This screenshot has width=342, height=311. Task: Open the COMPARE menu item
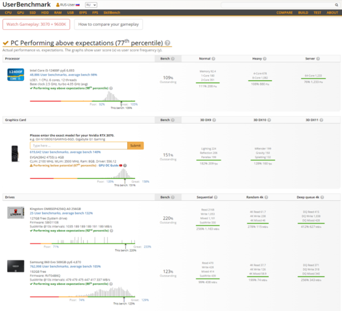coord(284,12)
